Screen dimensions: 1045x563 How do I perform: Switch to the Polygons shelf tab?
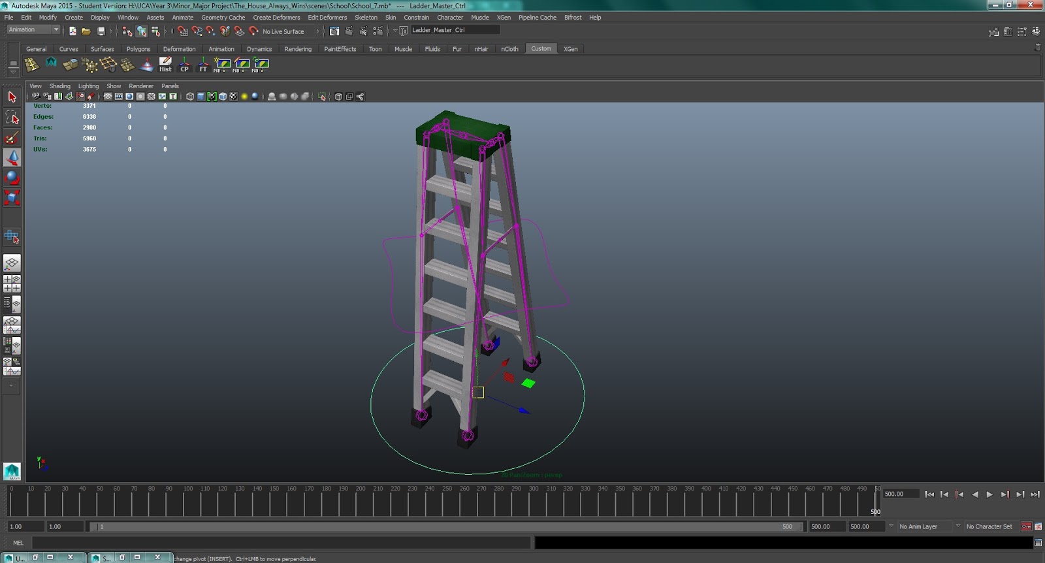coord(138,49)
